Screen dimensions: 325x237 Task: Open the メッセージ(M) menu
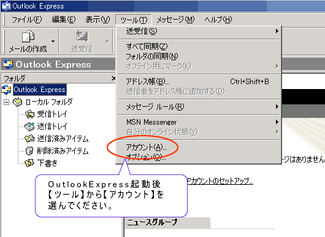tap(175, 20)
